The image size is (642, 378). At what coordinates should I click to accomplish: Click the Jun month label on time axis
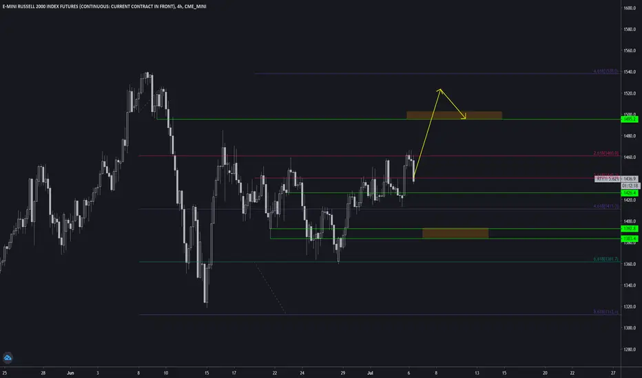tap(70, 373)
